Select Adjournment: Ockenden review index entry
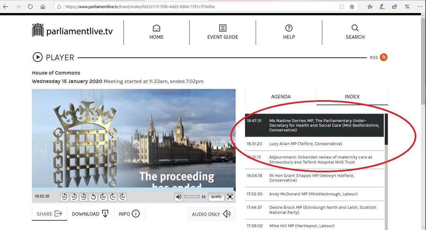 [315, 160]
